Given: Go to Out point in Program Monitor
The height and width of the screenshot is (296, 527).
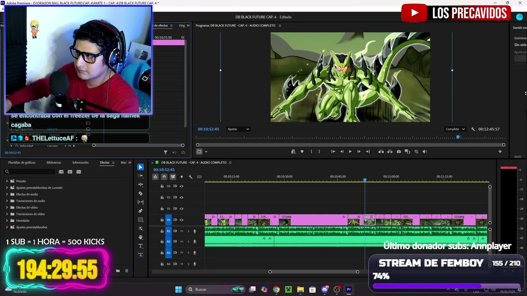Looking at the screenshot, I should point(368,151).
